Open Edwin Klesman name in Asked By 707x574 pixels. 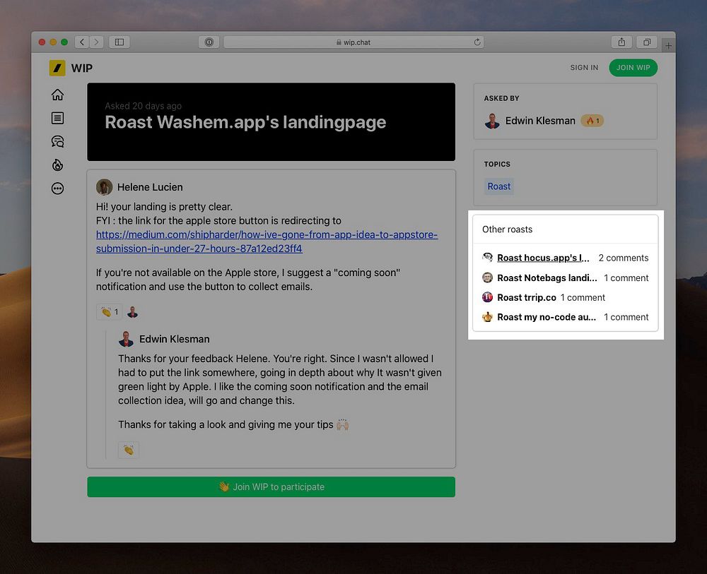[540, 121]
